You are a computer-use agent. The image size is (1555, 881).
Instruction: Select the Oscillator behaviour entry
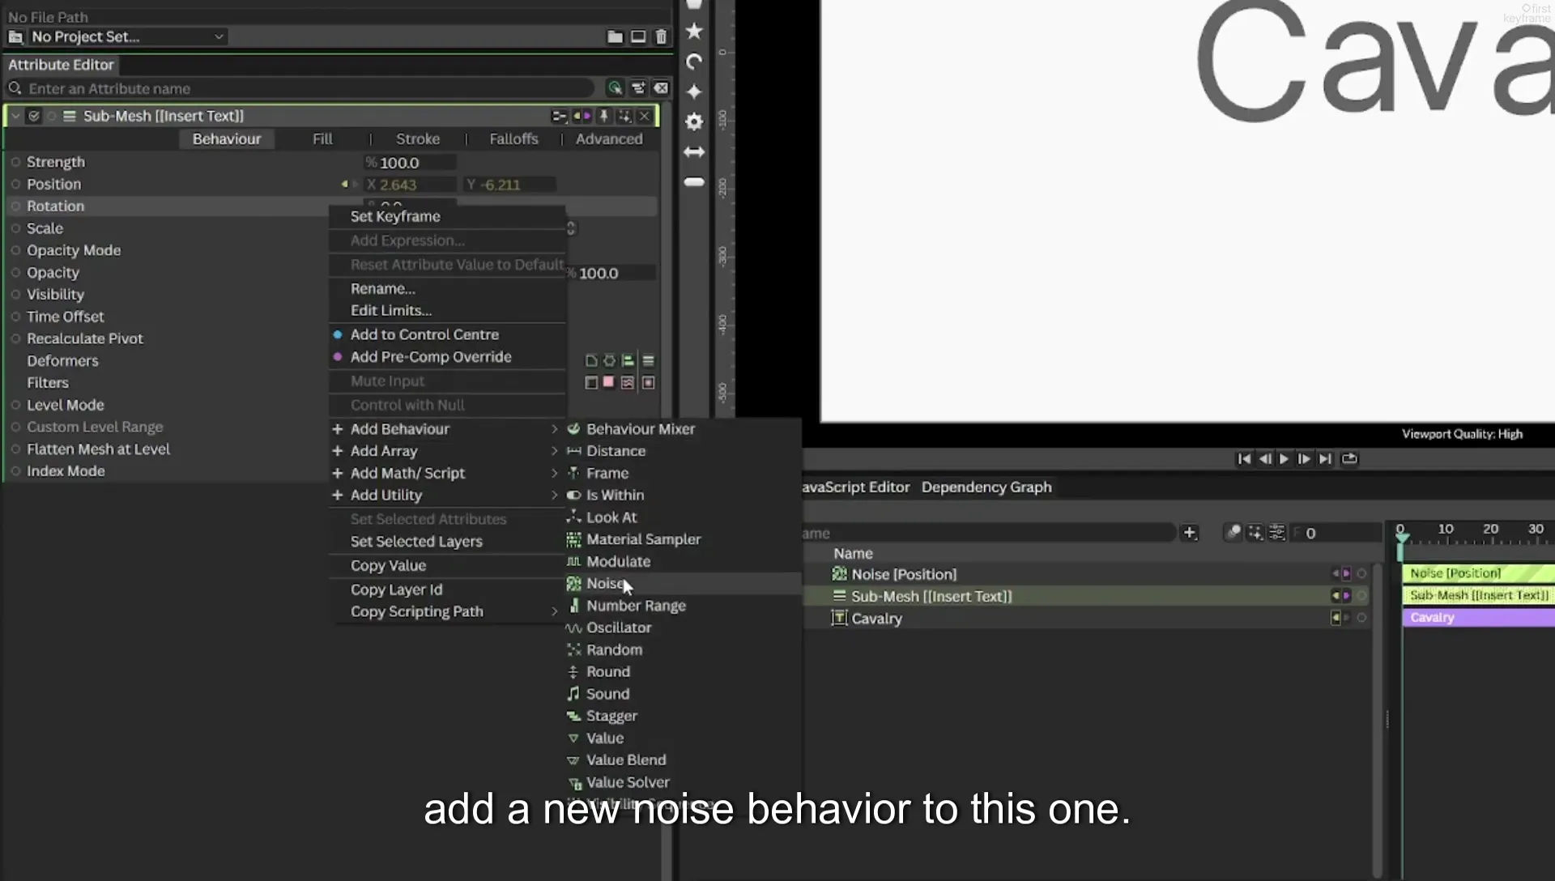pos(619,628)
